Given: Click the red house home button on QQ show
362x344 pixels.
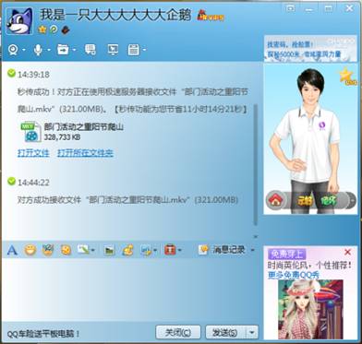Looking at the screenshot, I should pyautogui.click(x=275, y=200).
